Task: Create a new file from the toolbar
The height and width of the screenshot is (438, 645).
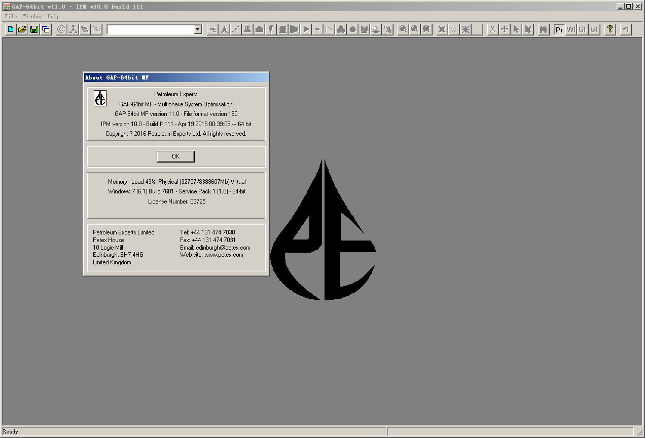Action: click(x=10, y=29)
